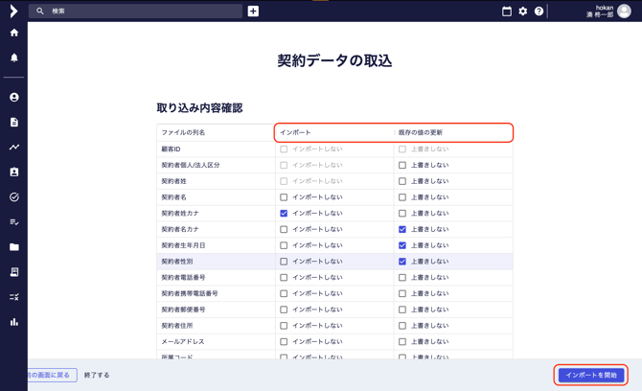Open the home icon in sidebar
Image resolution: width=642 pixels, height=391 pixels.
(x=14, y=33)
